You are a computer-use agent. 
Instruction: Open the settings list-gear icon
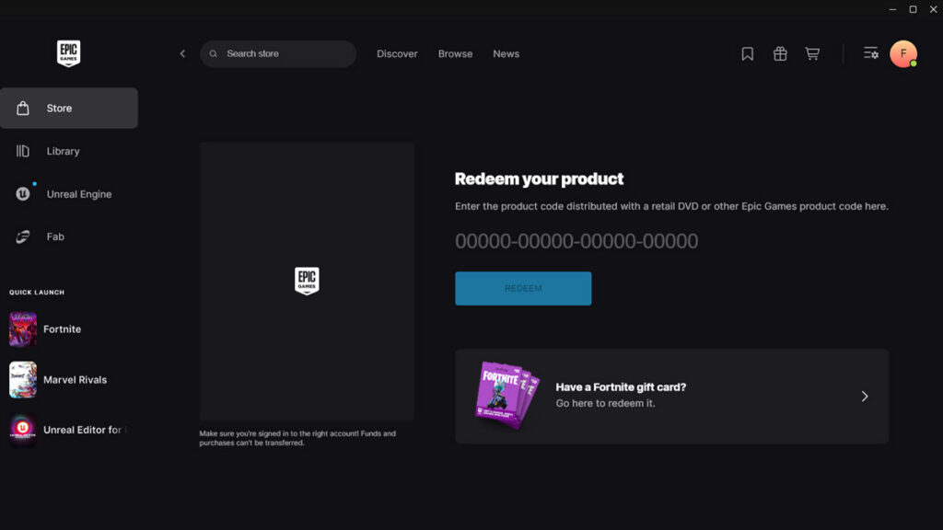pos(871,52)
